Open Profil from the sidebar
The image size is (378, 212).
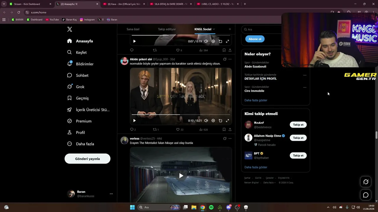click(76, 132)
